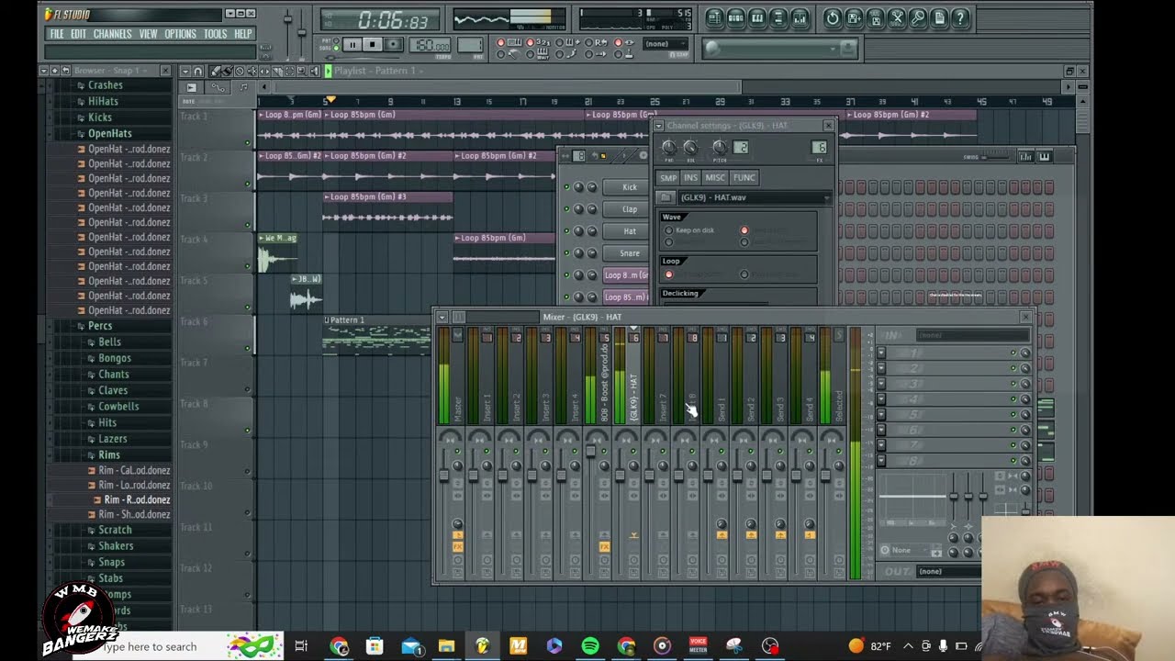Image resolution: width=1175 pixels, height=661 pixels.
Task: Open the Step Sequencer view button
Action: coord(736,18)
